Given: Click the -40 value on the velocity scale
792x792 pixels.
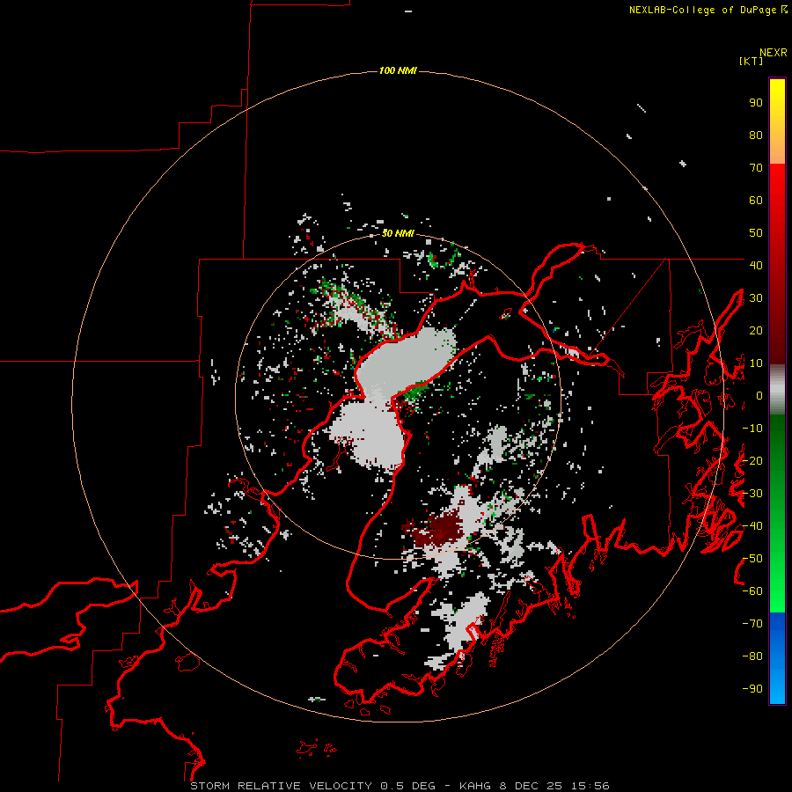Looking at the screenshot, I should pos(752,526).
